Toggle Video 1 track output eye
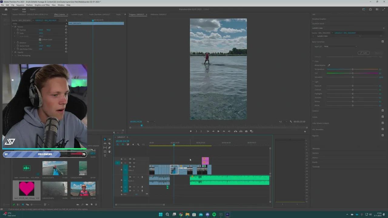Viewport: 388px width, 218px height. [134, 167]
